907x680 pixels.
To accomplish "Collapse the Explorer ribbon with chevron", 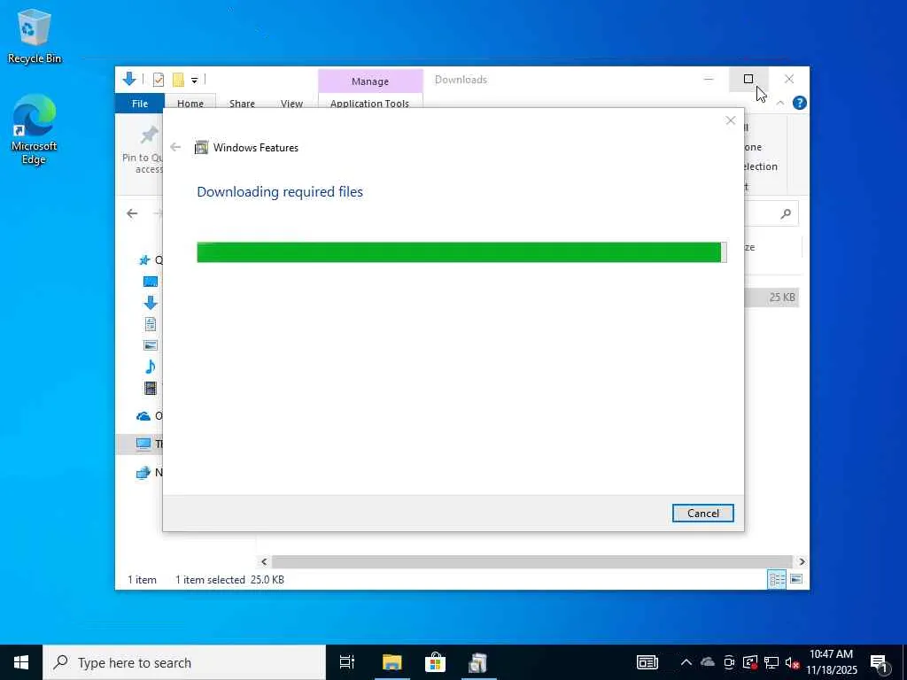I will pyautogui.click(x=780, y=103).
